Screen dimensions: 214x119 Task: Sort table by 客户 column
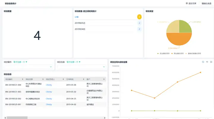click(x=104, y=79)
